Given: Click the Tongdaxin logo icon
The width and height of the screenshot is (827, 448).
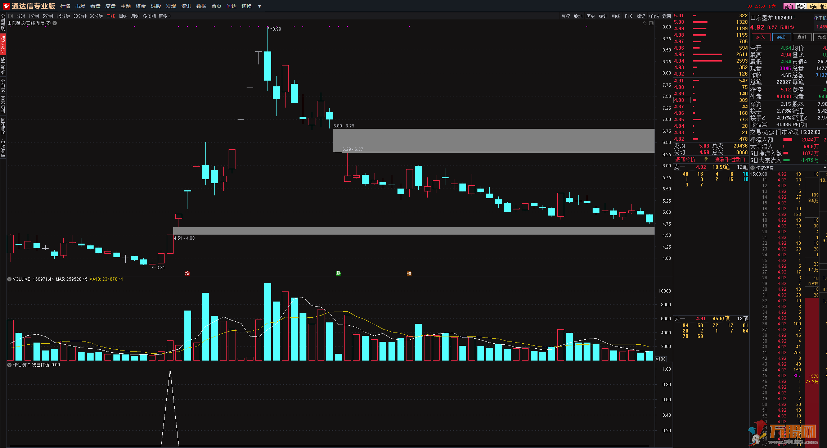Looking at the screenshot, I should pos(6,6).
